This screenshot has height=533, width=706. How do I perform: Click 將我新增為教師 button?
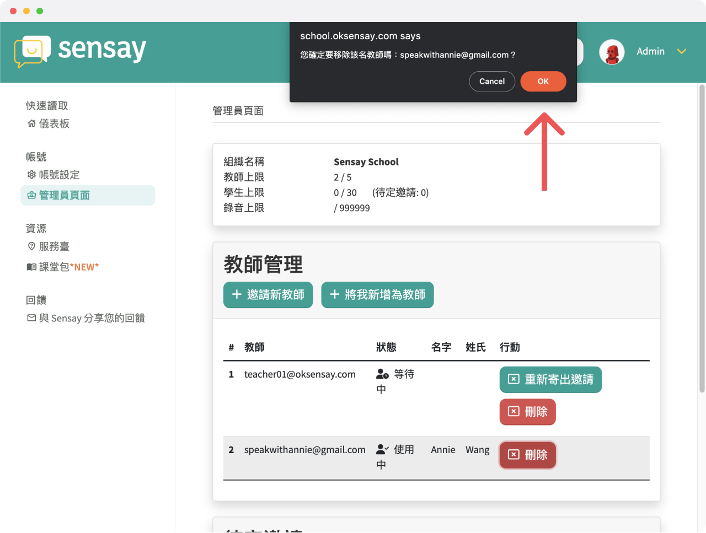tap(377, 295)
